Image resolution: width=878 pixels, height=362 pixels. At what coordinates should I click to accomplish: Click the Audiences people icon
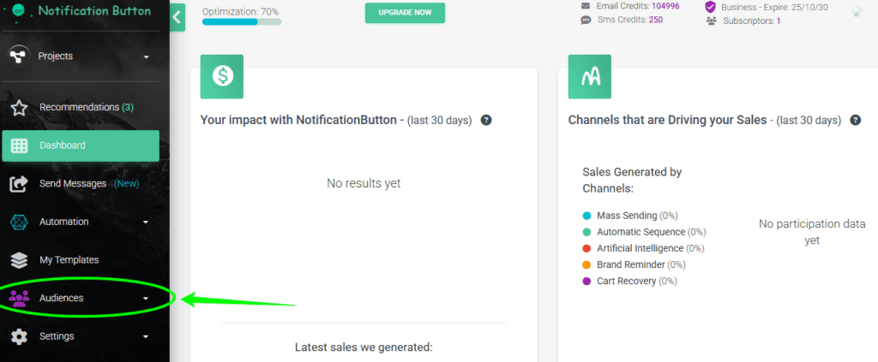[19, 298]
